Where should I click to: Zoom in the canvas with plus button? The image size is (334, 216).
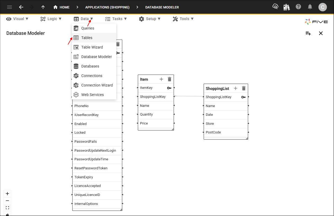tap(7, 194)
